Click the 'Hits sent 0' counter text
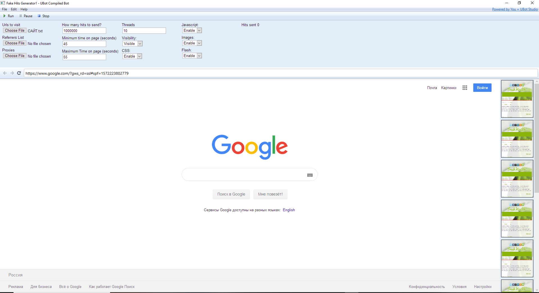This screenshot has height=293, width=539. pos(250,25)
